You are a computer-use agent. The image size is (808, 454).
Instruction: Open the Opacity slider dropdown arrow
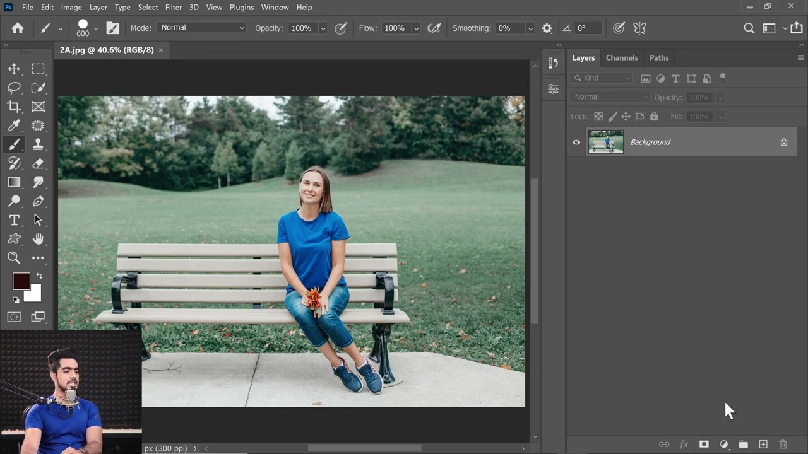[323, 28]
